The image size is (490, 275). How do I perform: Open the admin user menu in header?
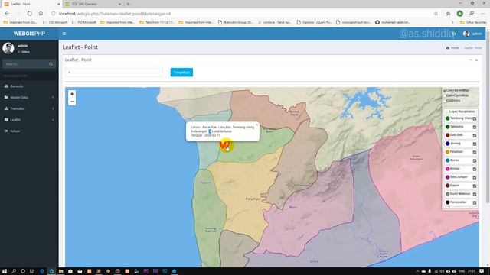pos(472,34)
